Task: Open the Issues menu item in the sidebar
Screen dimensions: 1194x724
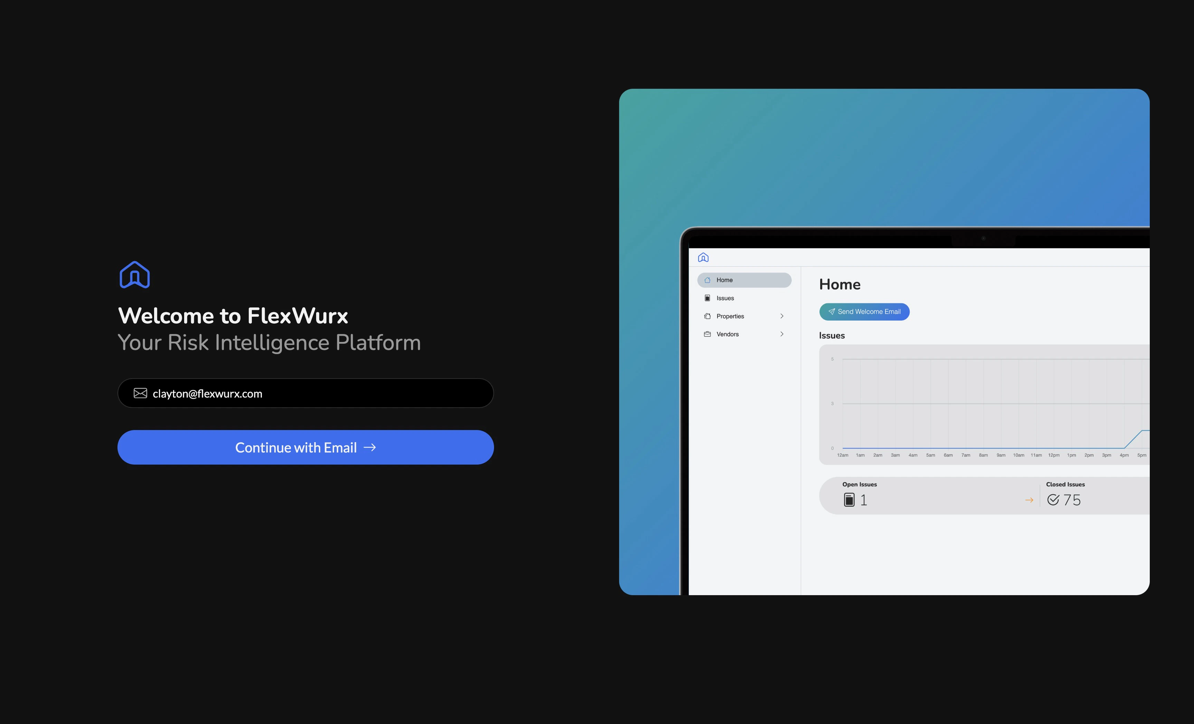Action: pyautogui.click(x=726, y=298)
